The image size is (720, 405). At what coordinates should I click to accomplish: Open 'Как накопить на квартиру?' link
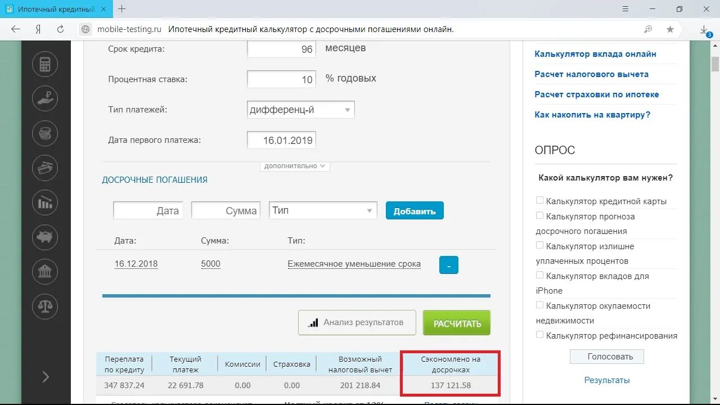(592, 115)
